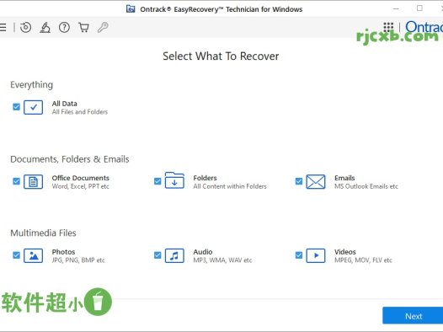Open the help question mark icon
The image size is (443, 332).
(x=64, y=28)
